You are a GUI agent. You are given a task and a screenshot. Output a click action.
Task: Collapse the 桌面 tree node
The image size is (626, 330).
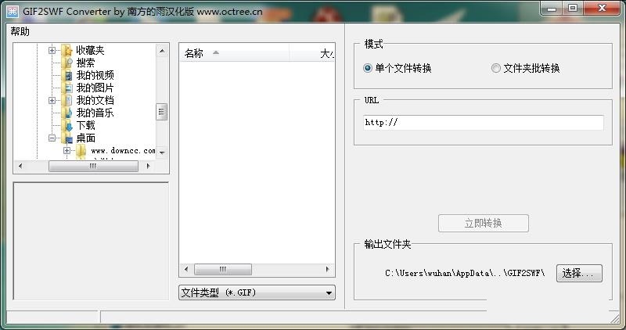(52, 138)
